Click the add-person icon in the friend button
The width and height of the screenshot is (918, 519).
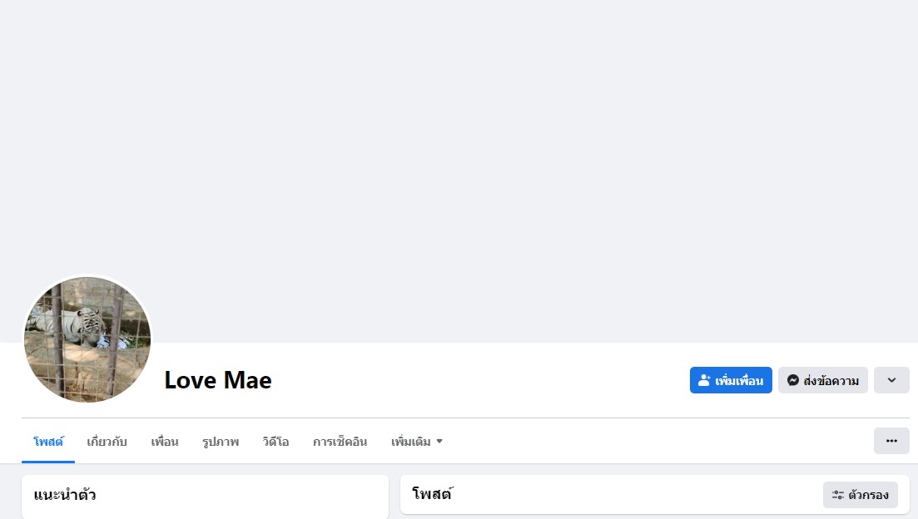[704, 380]
